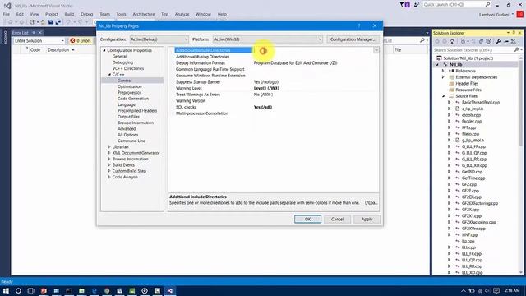Image resolution: width=526 pixels, height=296 pixels.
Task: Click the Start button on taskbar
Action: 6,290
